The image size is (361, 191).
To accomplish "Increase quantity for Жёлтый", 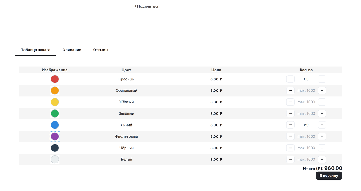I will tap(322, 102).
